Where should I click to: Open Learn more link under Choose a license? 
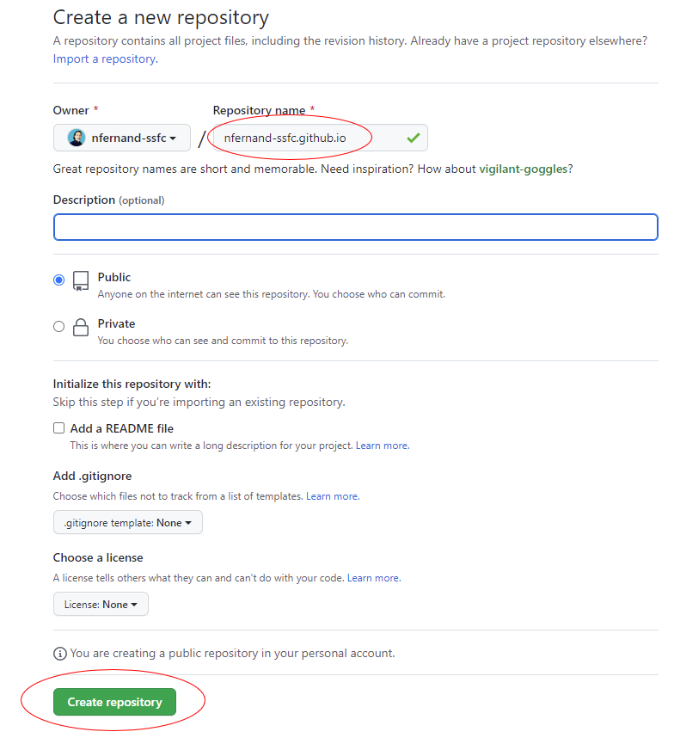[374, 578]
